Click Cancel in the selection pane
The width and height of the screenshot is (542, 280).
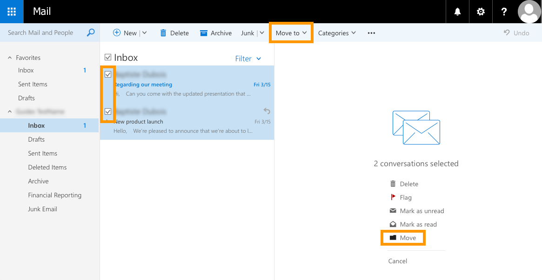point(397,261)
